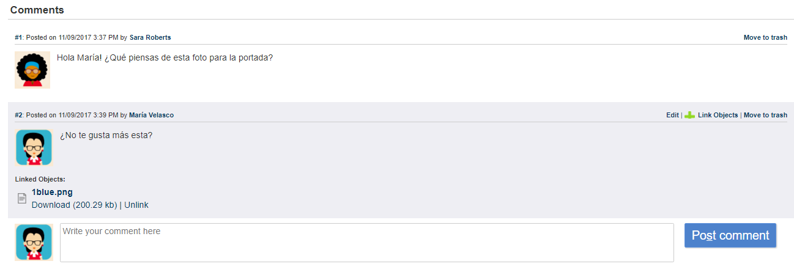
Task: Click the #1 comment number
Action: 18,37
